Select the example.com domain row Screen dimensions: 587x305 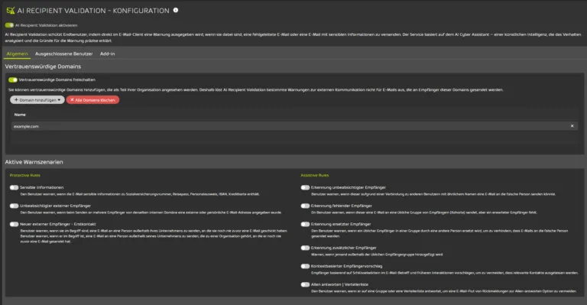pos(294,126)
